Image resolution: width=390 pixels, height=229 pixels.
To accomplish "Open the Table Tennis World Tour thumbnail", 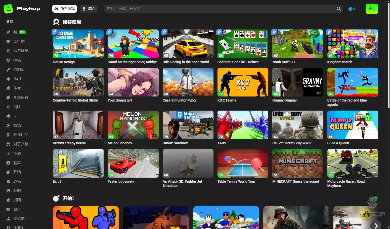I will [243, 163].
